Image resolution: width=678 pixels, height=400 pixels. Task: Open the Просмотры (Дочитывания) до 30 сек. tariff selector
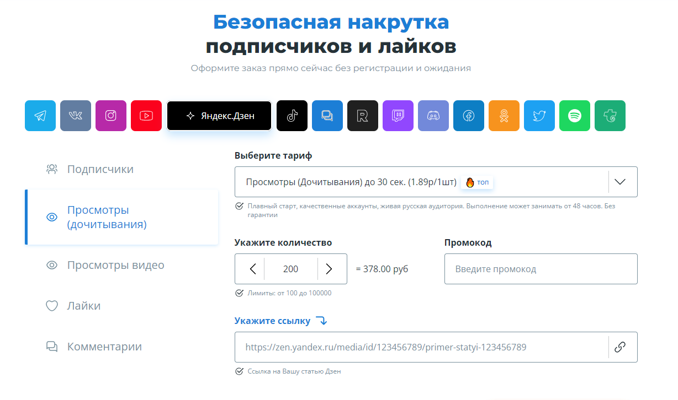(436, 182)
